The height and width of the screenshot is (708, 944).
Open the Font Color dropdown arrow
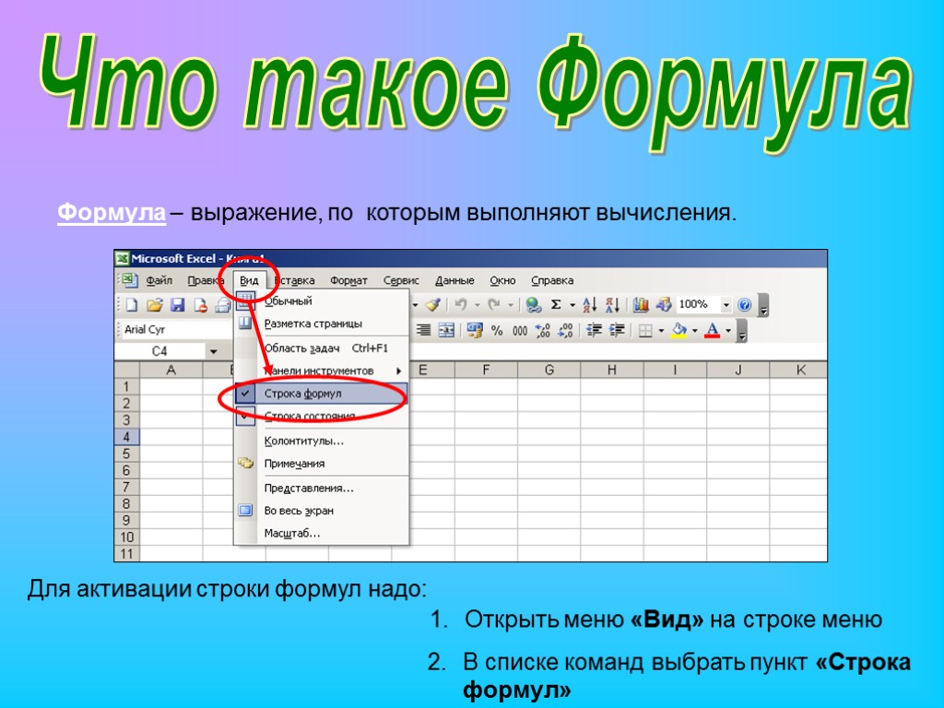pos(728,331)
